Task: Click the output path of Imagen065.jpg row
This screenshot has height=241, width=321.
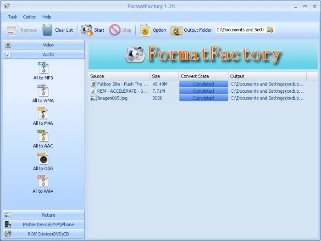Action: pyautogui.click(x=267, y=98)
